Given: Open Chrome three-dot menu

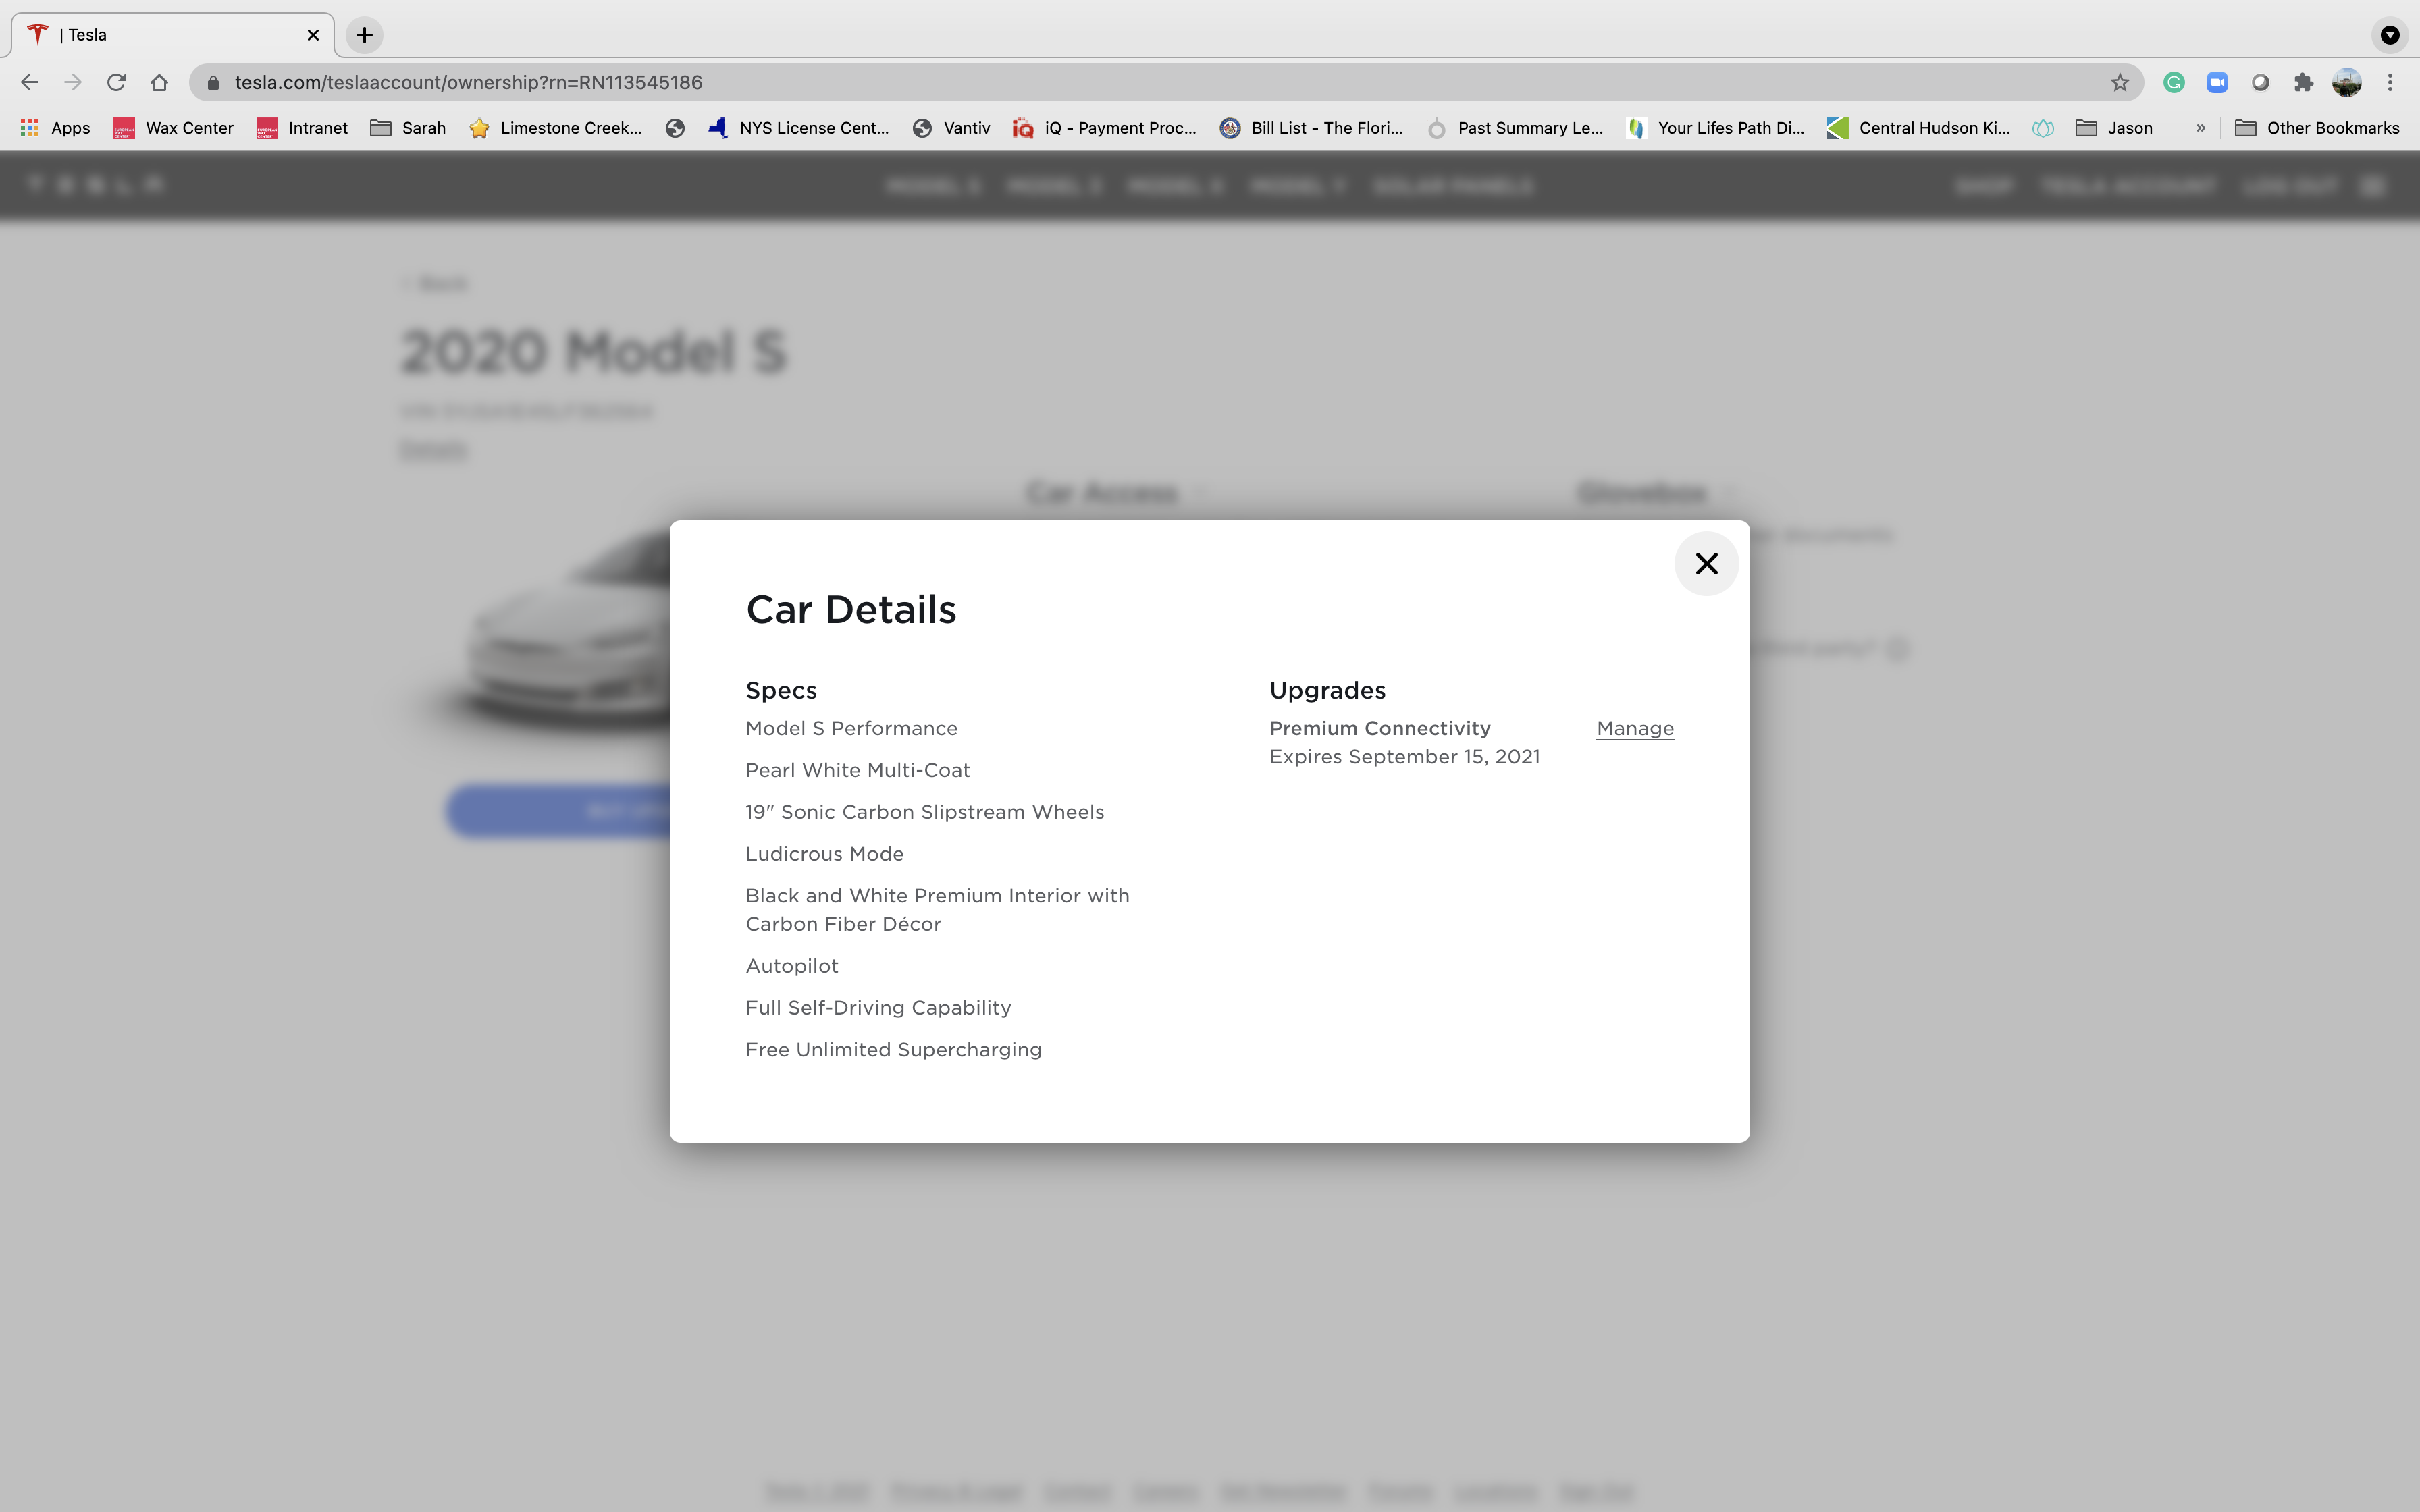Looking at the screenshot, I should pos(2390,83).
